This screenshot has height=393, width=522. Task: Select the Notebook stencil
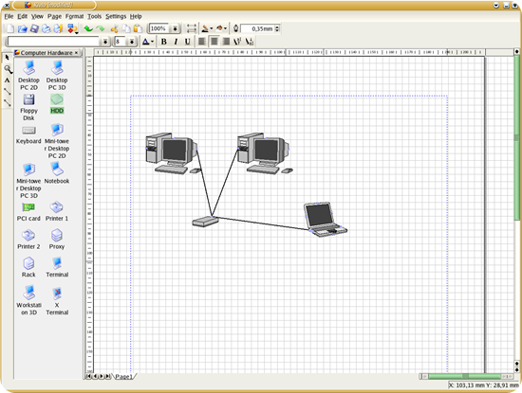click(x=57, y=173)
